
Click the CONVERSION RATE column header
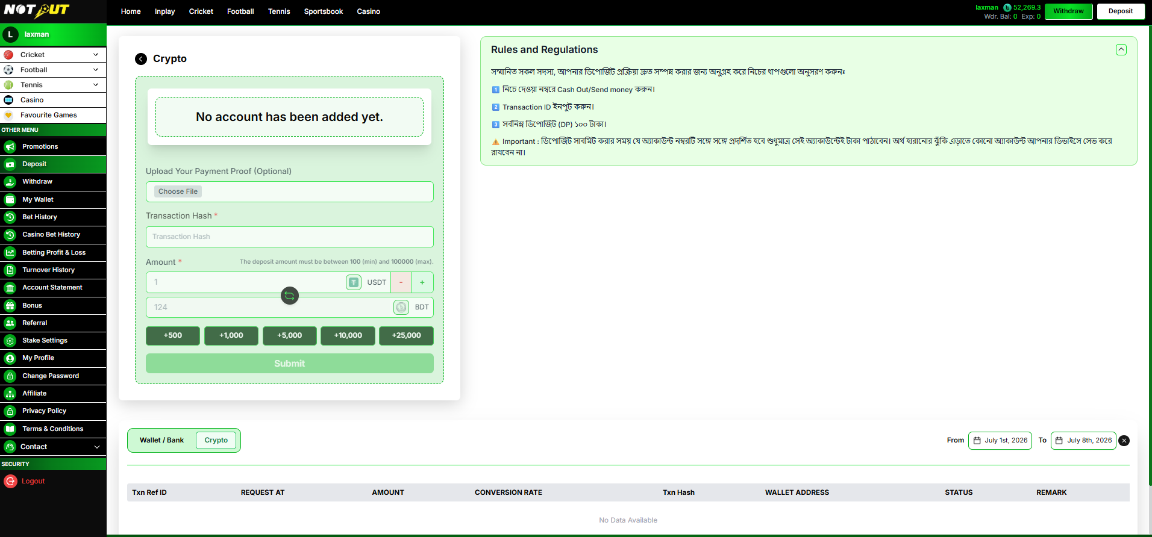pos(509,492)
